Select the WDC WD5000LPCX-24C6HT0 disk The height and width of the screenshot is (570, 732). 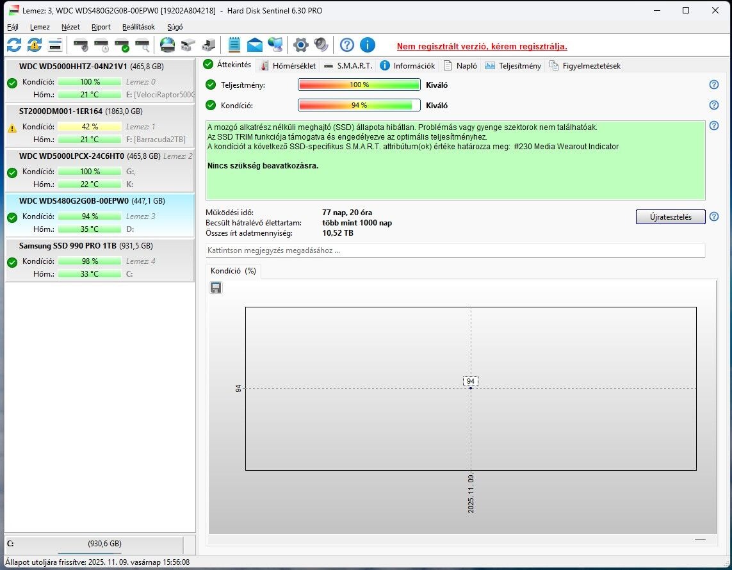99,170
